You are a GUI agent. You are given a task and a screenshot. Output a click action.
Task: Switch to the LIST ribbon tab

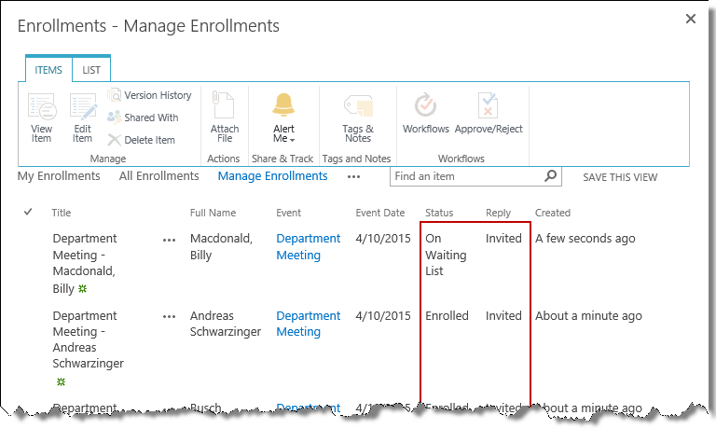pyautogui.click(x=91, y=70)
